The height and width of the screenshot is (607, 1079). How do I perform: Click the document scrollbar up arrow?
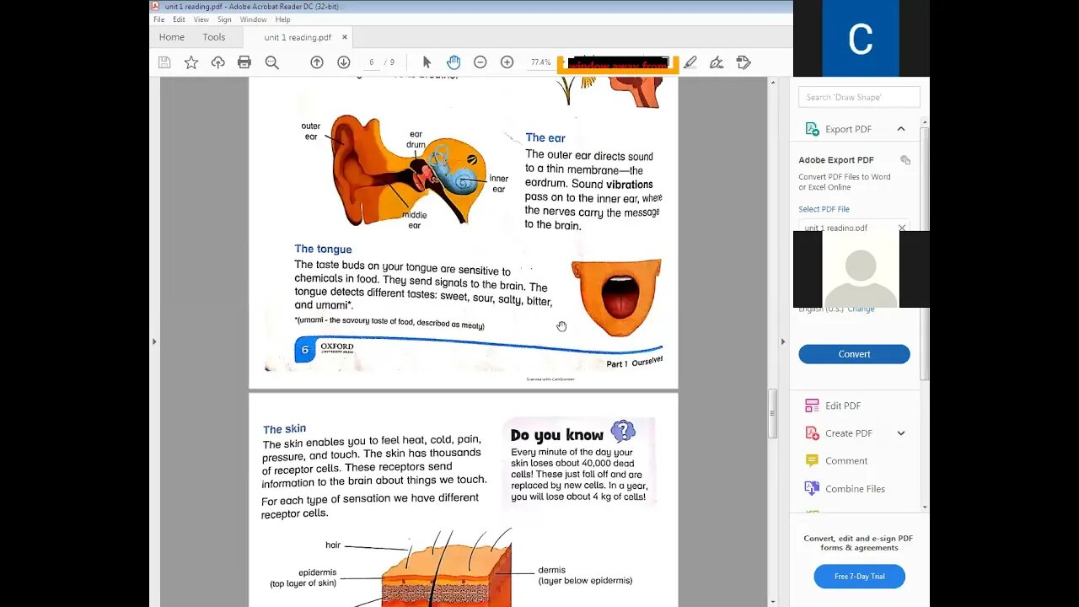772,83
